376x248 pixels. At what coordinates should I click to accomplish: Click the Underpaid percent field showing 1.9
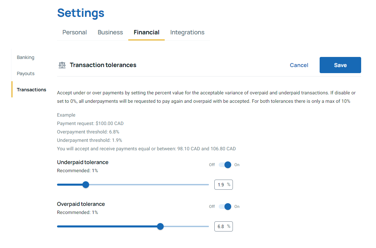[x=223, y=185]
